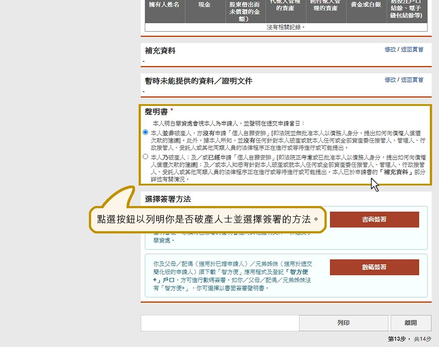Click the 擁有人姓名 column header
The height and width of the screenshot is (347, 439).
165,5
